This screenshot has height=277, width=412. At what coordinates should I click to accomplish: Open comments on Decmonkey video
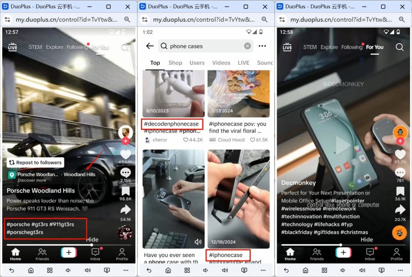pos(400,173)
